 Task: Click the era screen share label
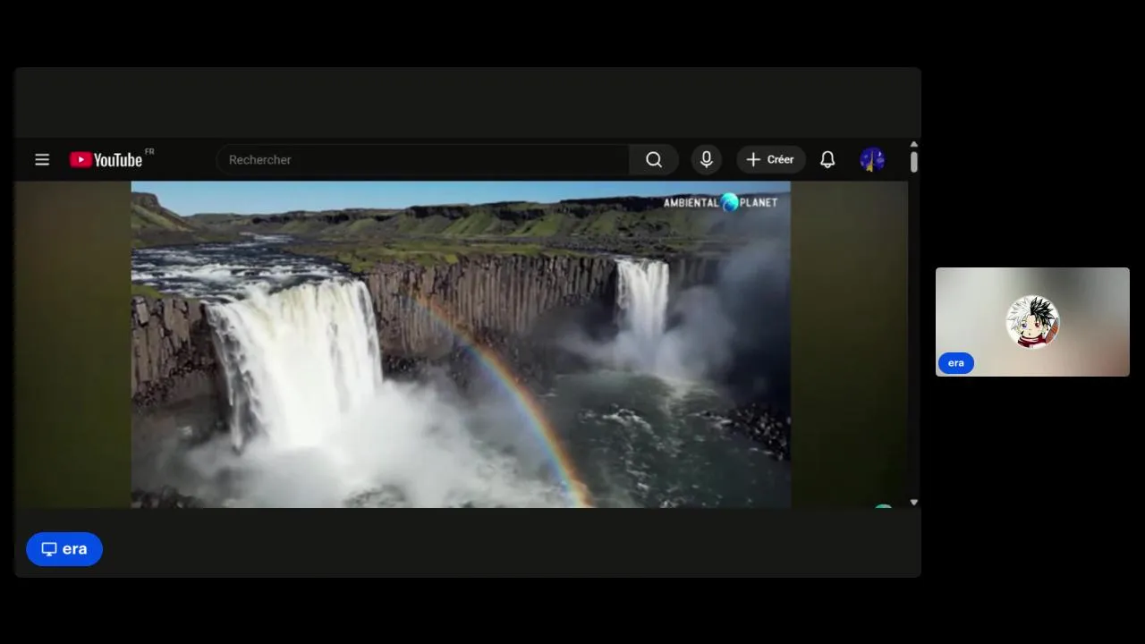[x=64, y=549]
